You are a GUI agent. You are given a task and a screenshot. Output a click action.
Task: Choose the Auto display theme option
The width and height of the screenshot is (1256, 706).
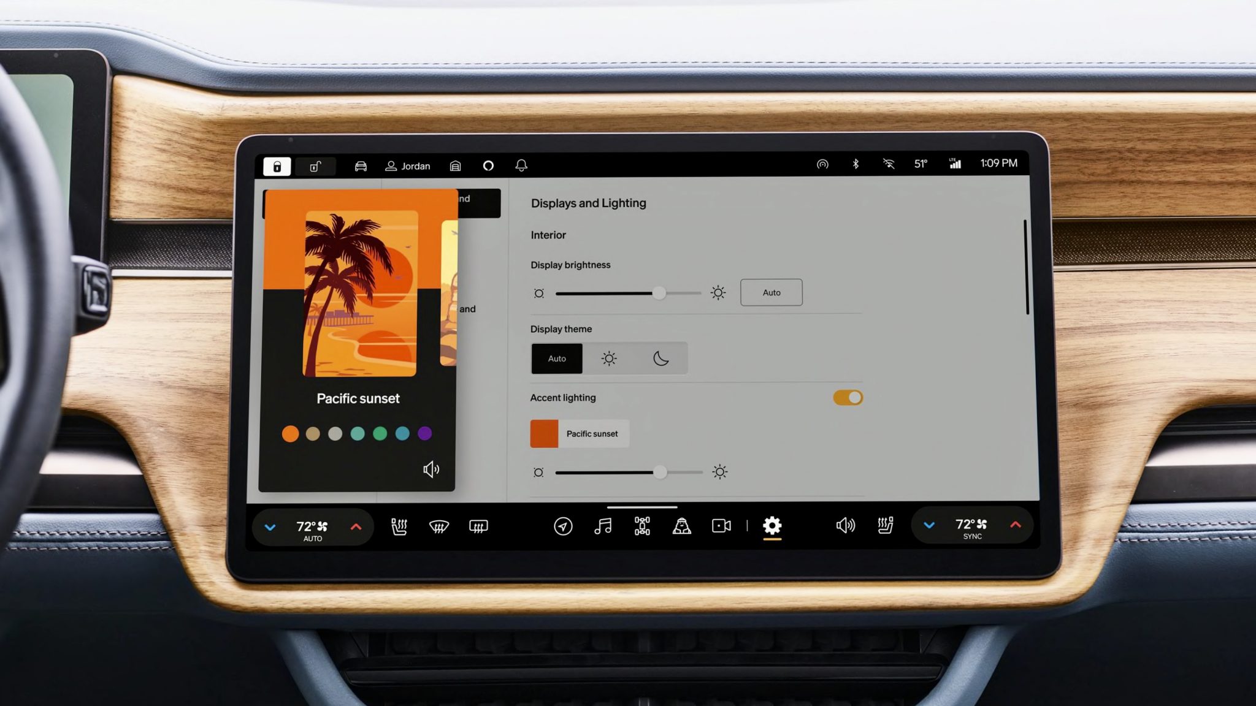pyautogui.click(x=557, y=359)
